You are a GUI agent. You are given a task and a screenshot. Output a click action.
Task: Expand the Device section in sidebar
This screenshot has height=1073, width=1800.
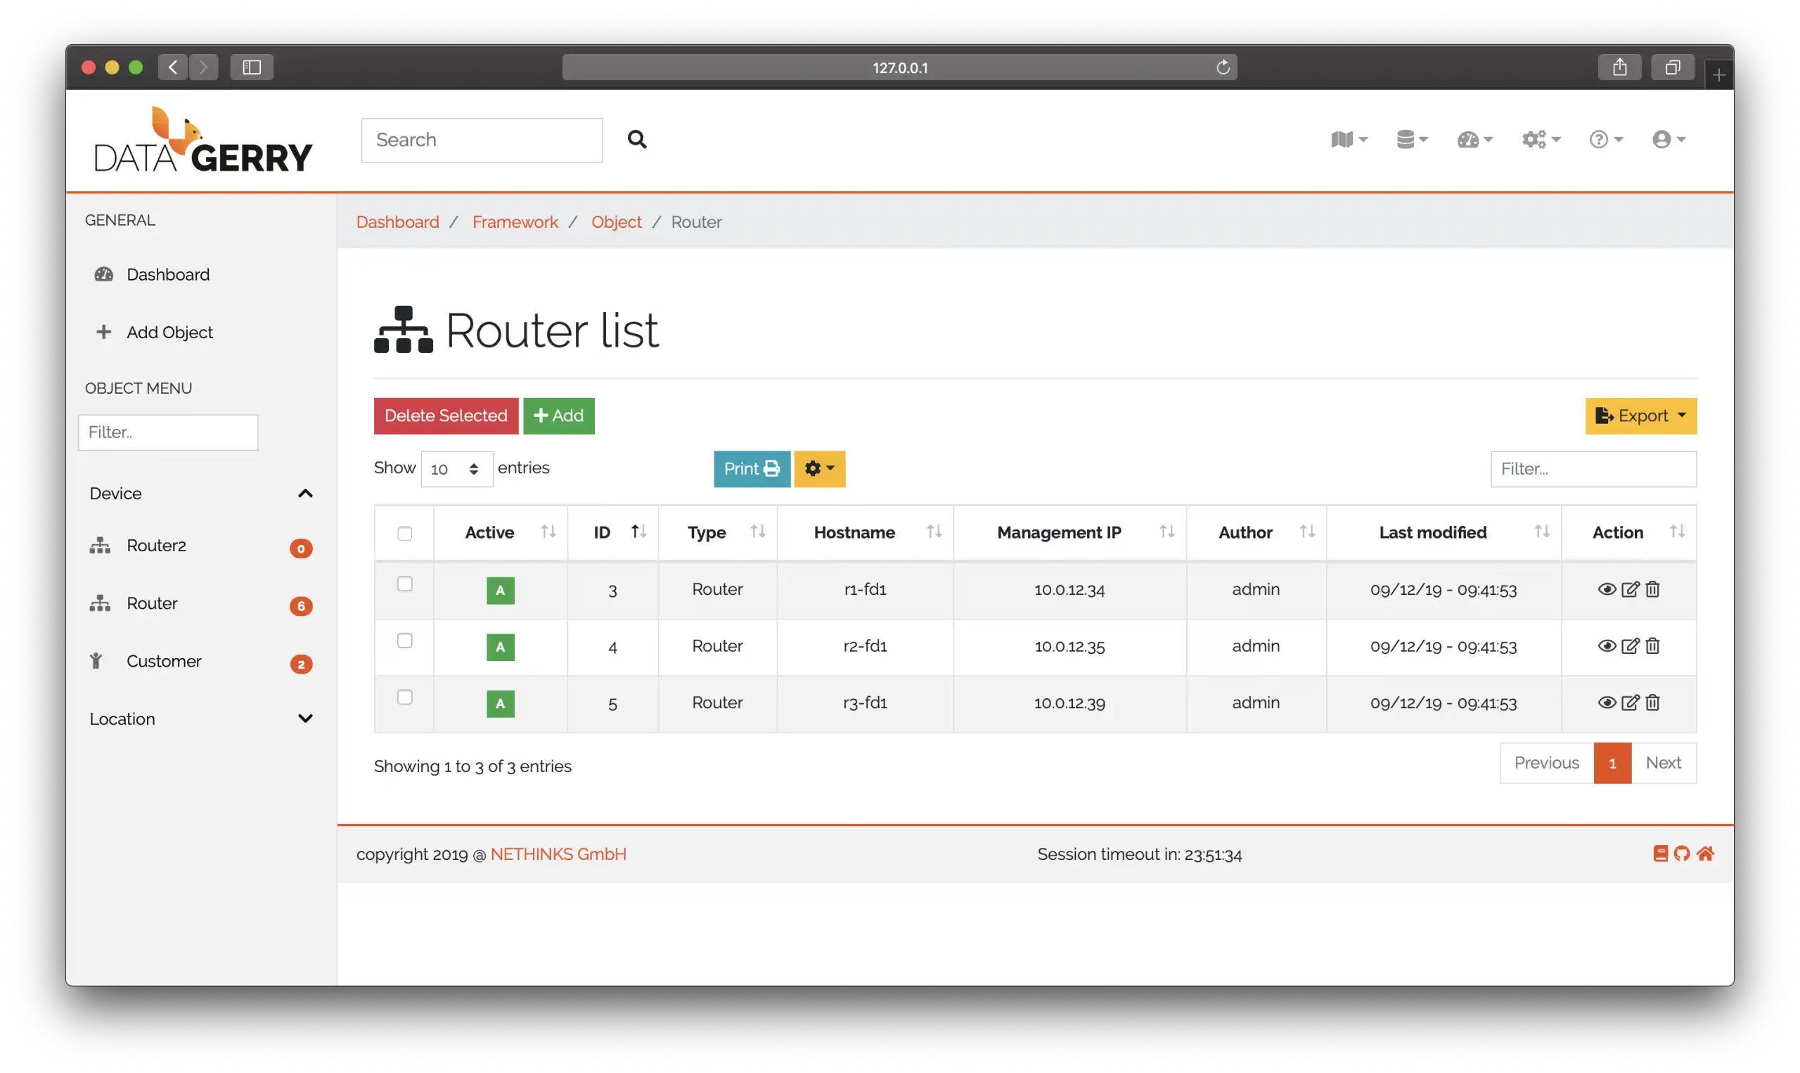(199, 491)
